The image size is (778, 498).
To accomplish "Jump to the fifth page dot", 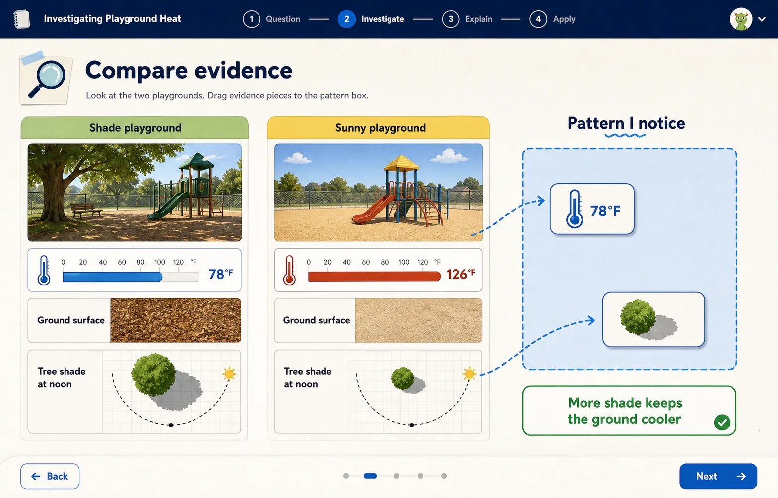I will coord(444,476).
